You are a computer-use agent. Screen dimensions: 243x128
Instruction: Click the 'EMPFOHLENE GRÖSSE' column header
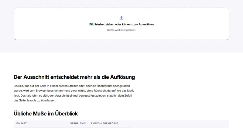pyautogui.click(x=104, y=123)
